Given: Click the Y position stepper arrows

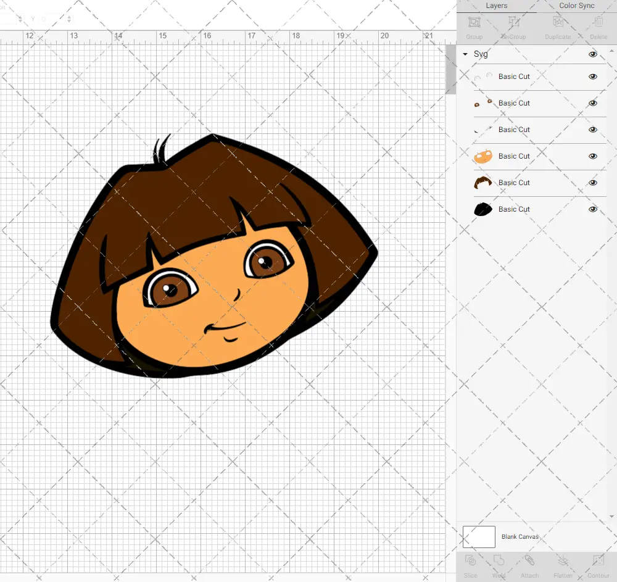Looking at the screenshot, I should click(68, 19).
